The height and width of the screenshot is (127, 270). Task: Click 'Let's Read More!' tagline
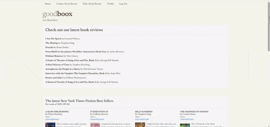point(50,20)
